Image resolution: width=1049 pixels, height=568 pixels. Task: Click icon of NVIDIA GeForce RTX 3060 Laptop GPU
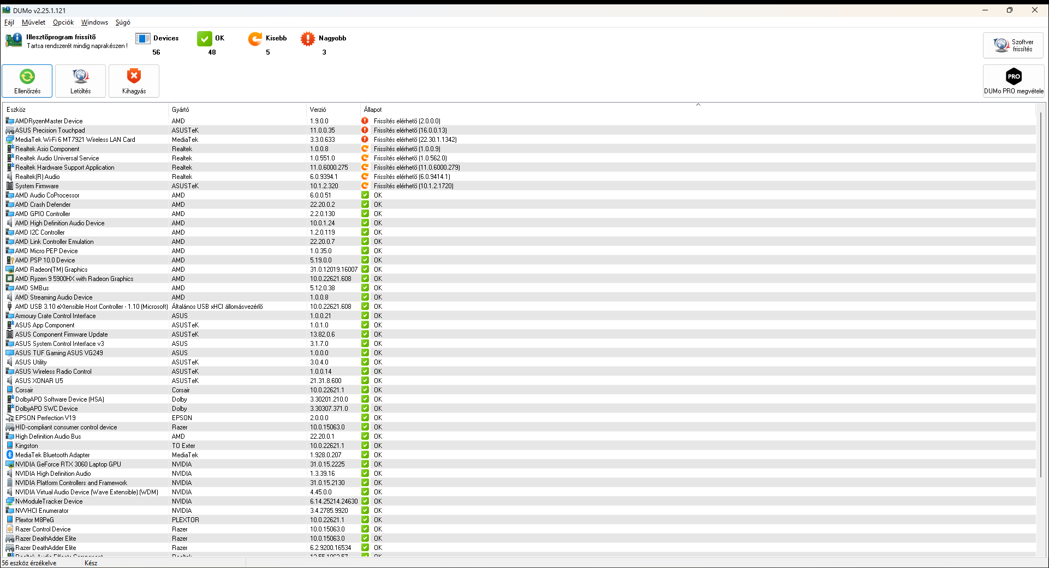pos(10,464)
